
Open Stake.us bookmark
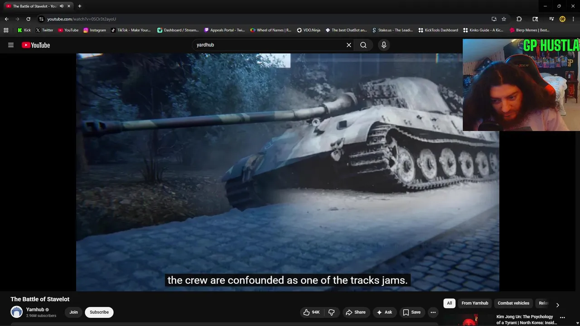(392, 30)
